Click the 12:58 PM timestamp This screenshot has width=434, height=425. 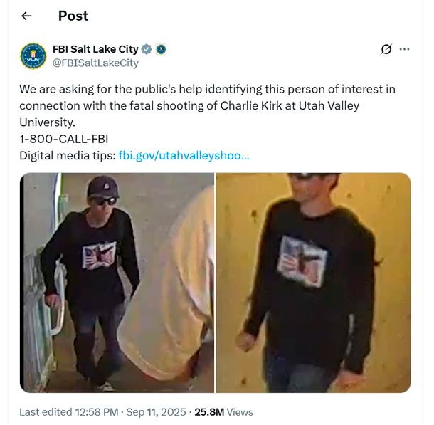(x=97, y=412)
